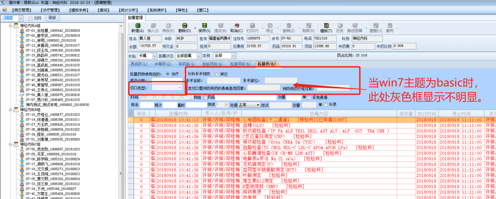Open the 长临 dropdown showing 长嘱

pos(155,56)
